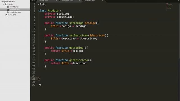
Task: Click 'return' on line 20
Action: [55, 63]
